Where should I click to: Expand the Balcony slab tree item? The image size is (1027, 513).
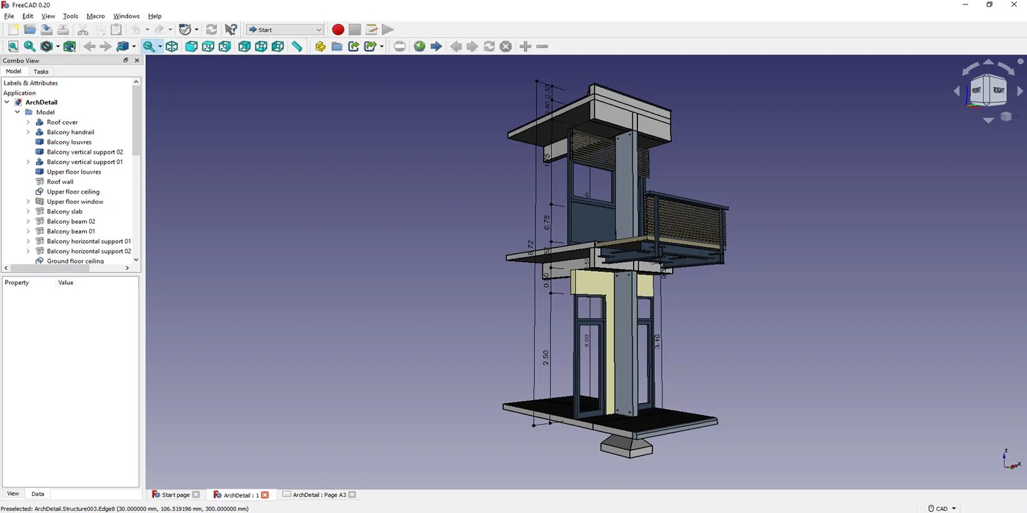point(28,212)
